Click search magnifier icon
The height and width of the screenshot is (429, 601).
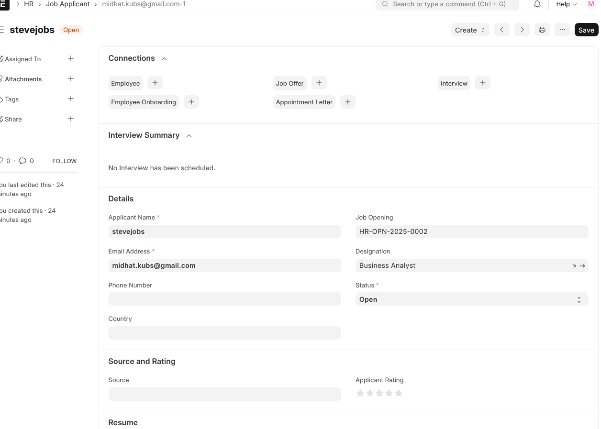[385, 4]
